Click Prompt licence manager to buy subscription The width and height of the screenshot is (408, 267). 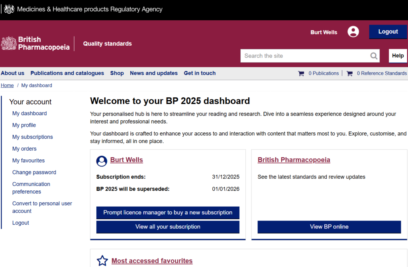[x=168, y=213]
